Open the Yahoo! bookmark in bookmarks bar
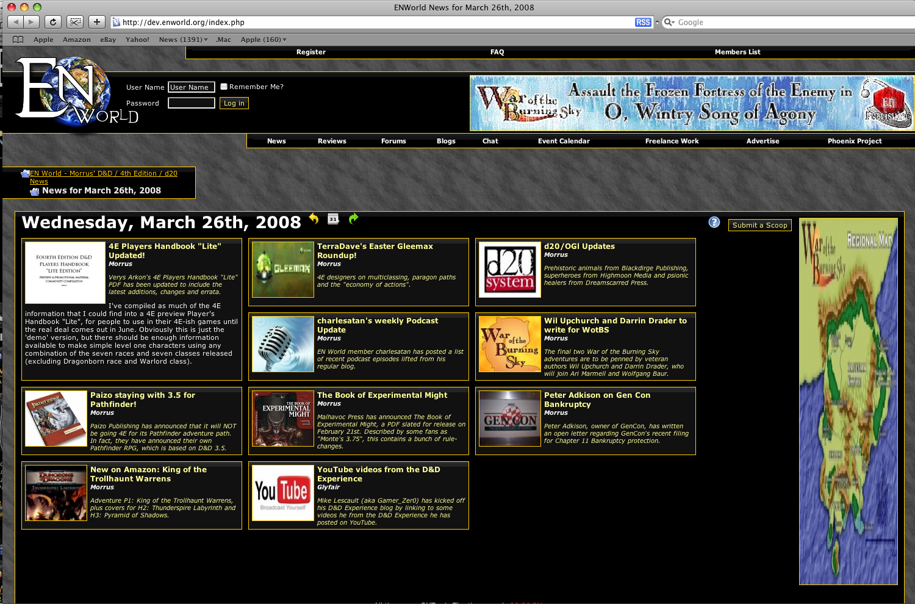 (x=137, y=40)
